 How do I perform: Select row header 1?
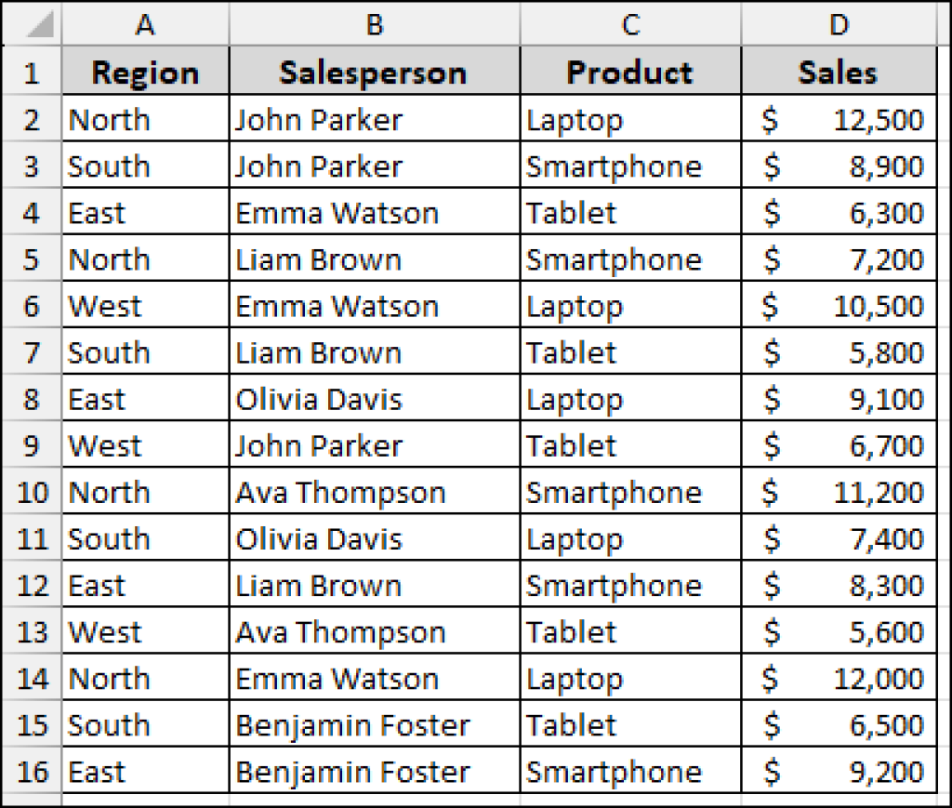coord(31,72)
